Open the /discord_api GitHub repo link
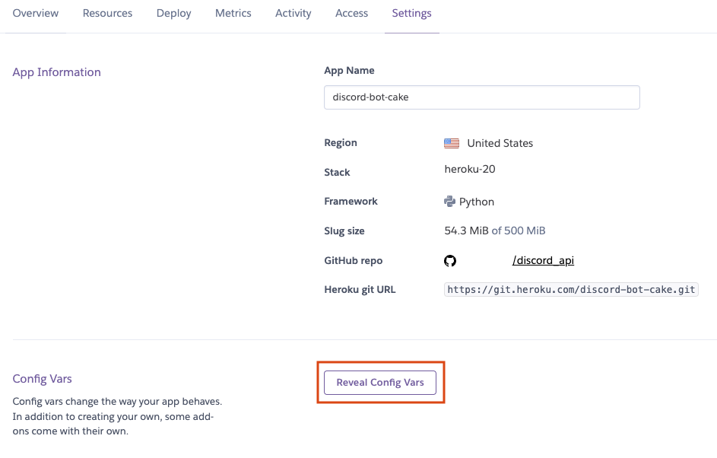The image size is (717, 458). point(543,260)
